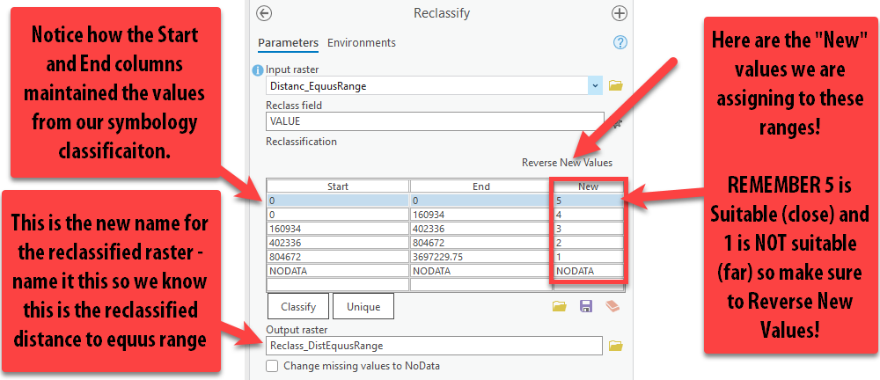Click the back arrow in Reclassify pane

[x=264, y=13]
